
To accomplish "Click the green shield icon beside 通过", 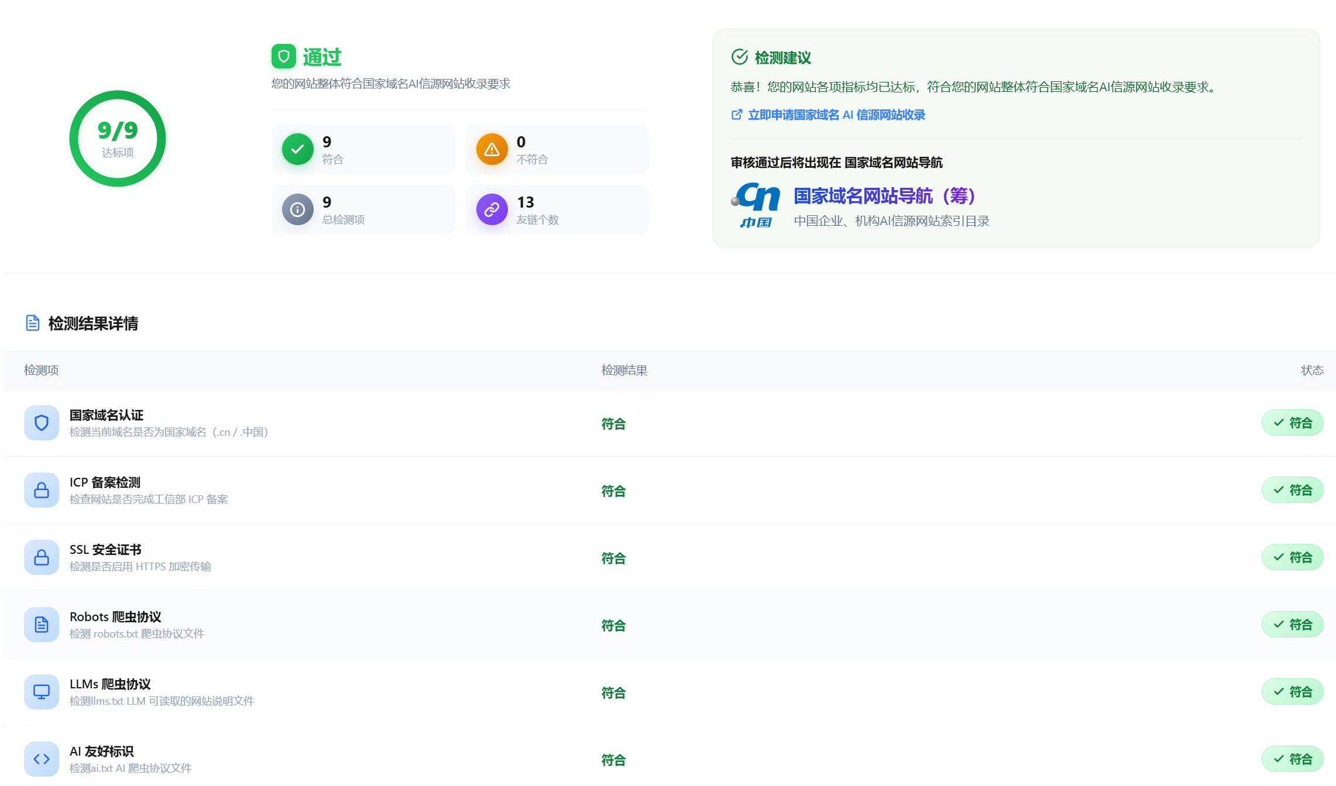I will pyautogui.click(x=284, y=56).
